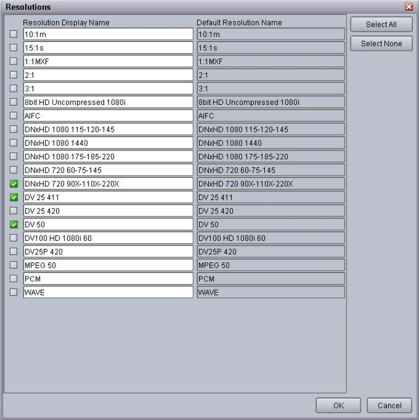Click the default resolution name 10:1m

click(271, 34)
